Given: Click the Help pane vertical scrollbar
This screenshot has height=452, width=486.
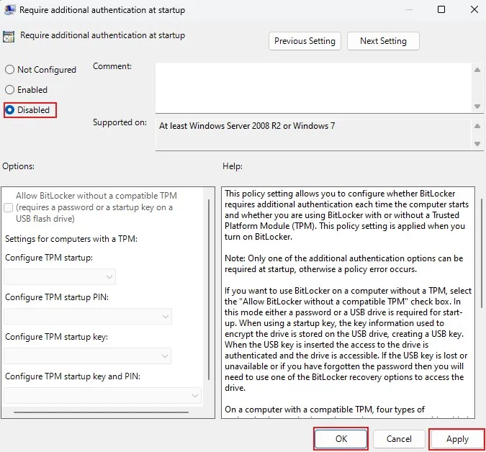Looking at the screenshot, I should 482,253.
